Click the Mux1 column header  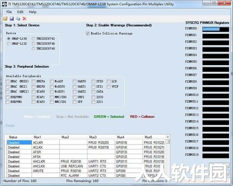coord(45,137)
